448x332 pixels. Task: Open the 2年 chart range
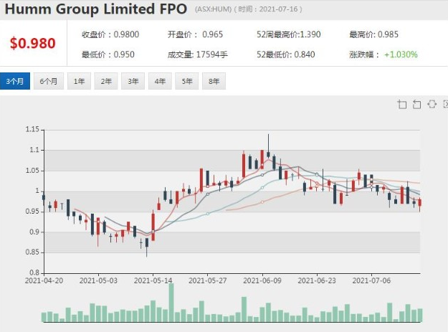coord(105,82)
